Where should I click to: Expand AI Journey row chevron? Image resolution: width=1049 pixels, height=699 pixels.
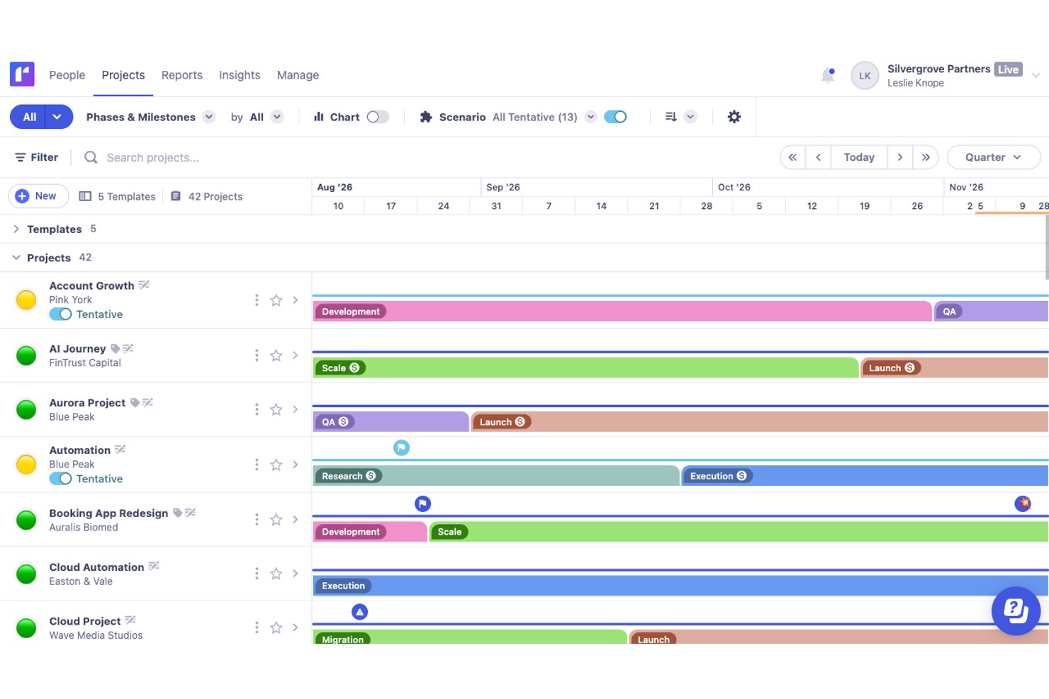296,356
